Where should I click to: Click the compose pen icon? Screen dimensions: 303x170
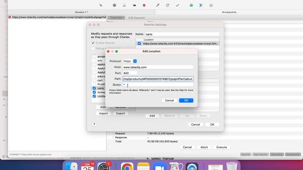click(158, 5)
